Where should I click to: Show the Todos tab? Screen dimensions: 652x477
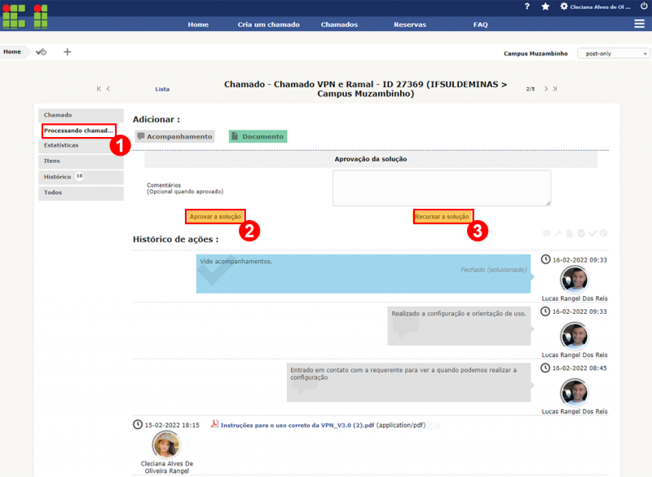pyautogui.click(x=81, y=193)
